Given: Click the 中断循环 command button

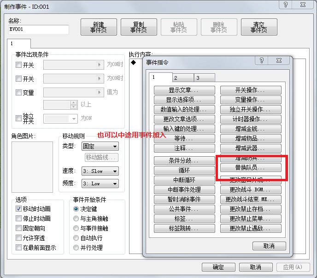Looking at the screenshot, I should tap(184, 180).
